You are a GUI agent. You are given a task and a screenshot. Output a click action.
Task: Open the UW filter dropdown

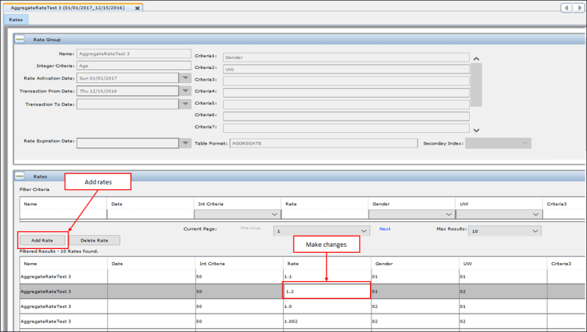(x=499, y=214)
